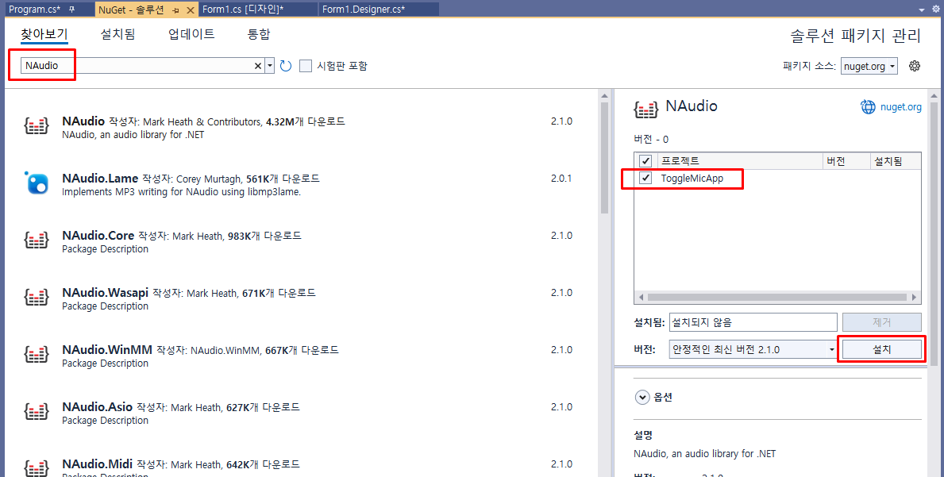
Task: Open the Program.cs document tab
Action: [34, 10]
